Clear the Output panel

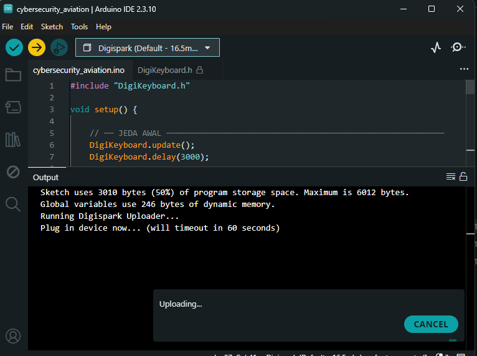[x=450, y=176]
